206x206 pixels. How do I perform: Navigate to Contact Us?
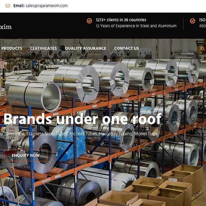pyautogui.click(x=126, y=48)
